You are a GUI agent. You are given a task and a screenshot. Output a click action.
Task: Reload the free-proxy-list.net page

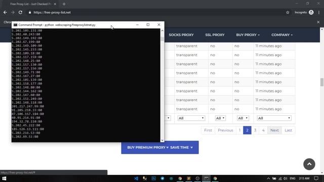(20, 12)
